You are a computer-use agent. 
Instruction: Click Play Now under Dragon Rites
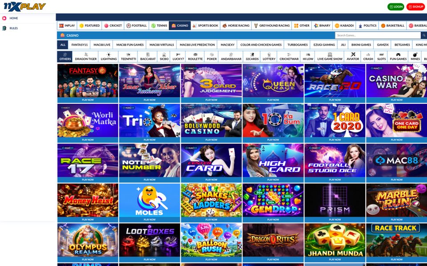click(273, 259)
